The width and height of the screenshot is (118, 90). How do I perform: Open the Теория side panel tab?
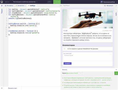pyautogui.click(x=2, y=11)
